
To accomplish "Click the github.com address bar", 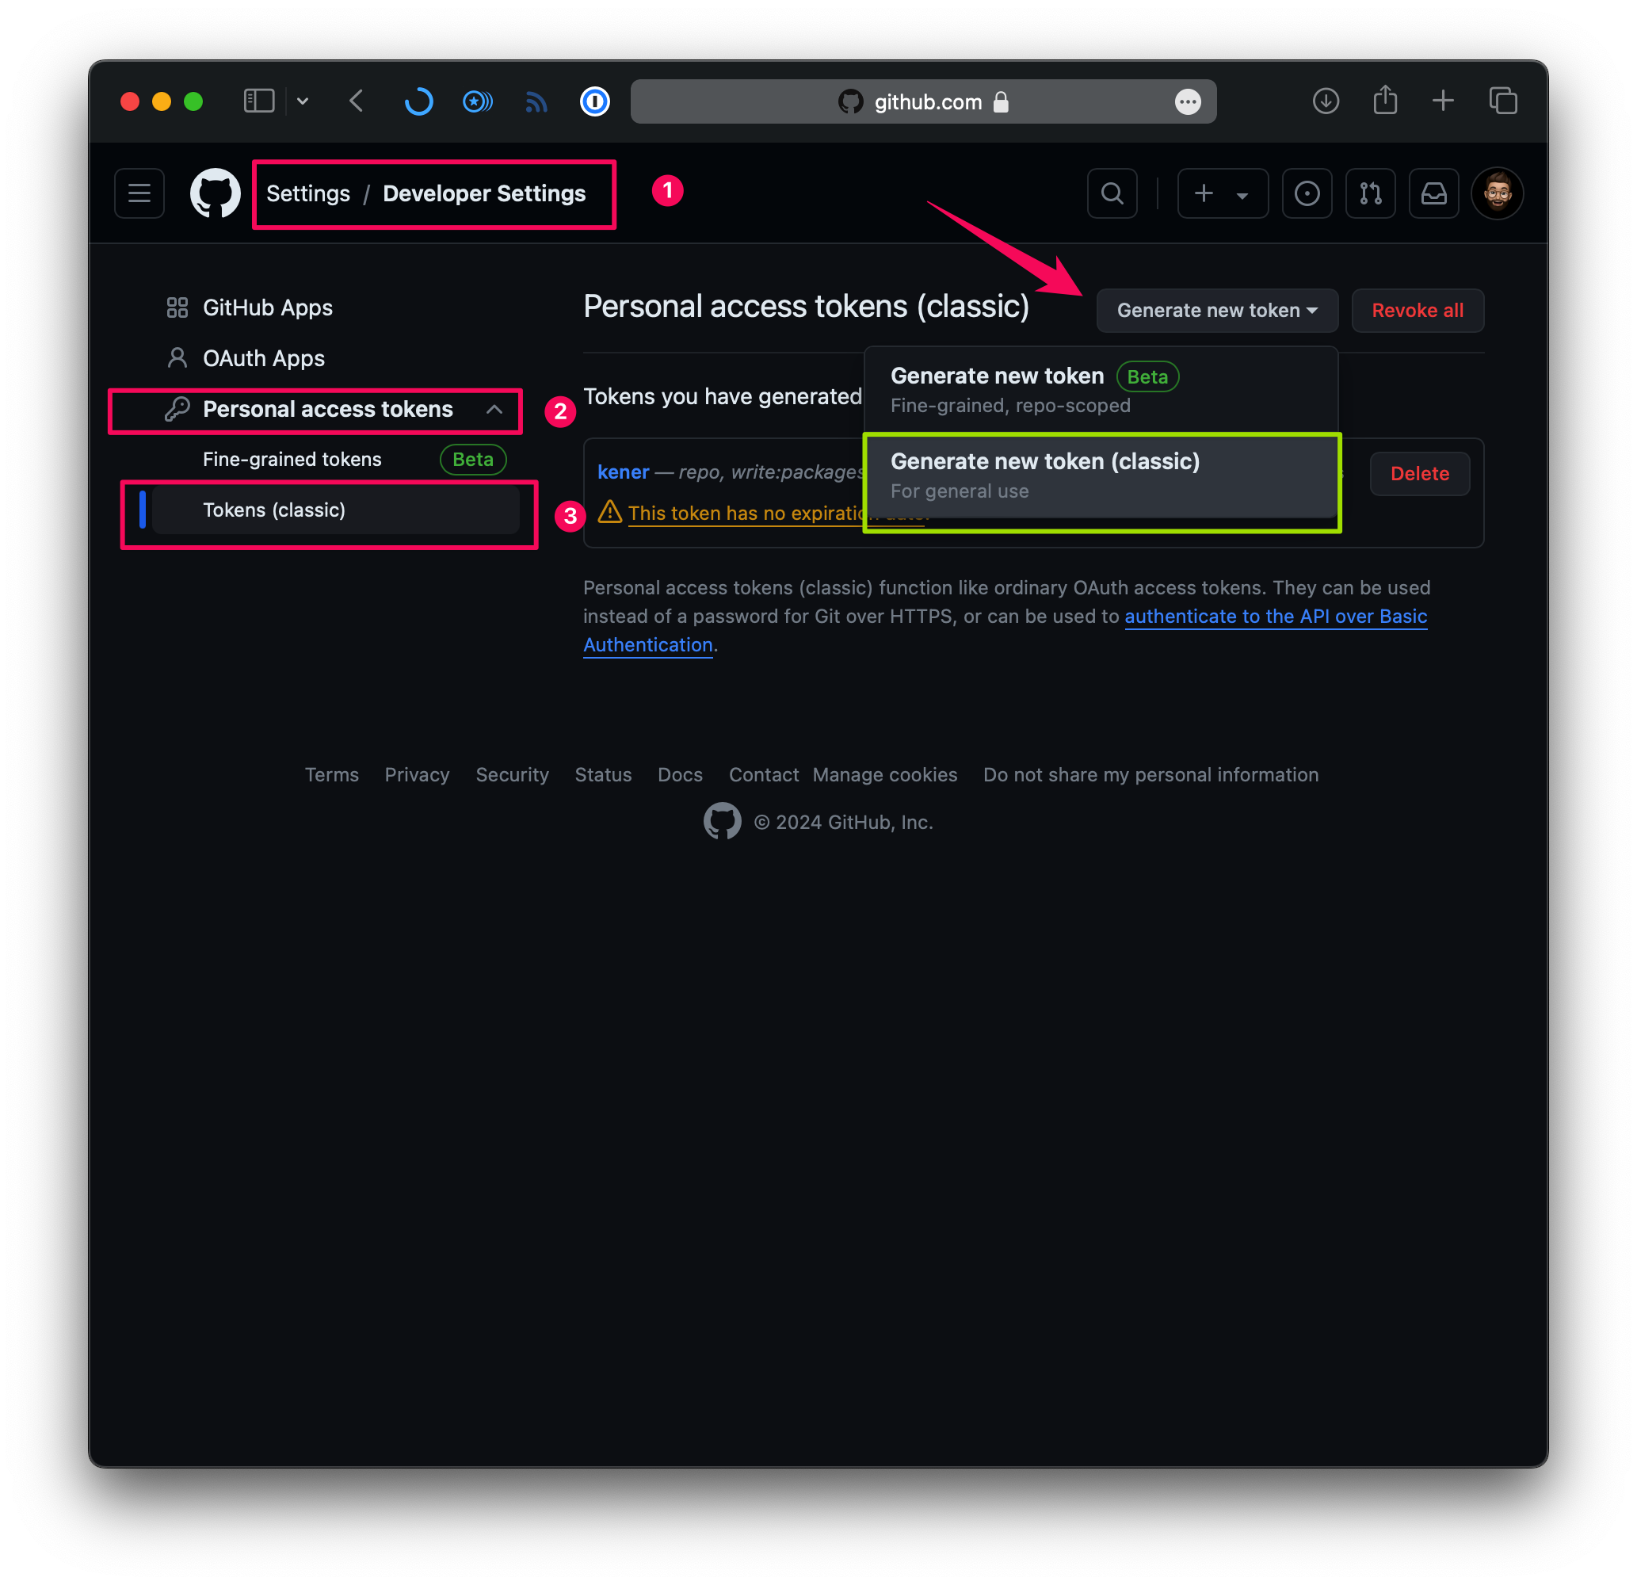I will coord(923,101).
